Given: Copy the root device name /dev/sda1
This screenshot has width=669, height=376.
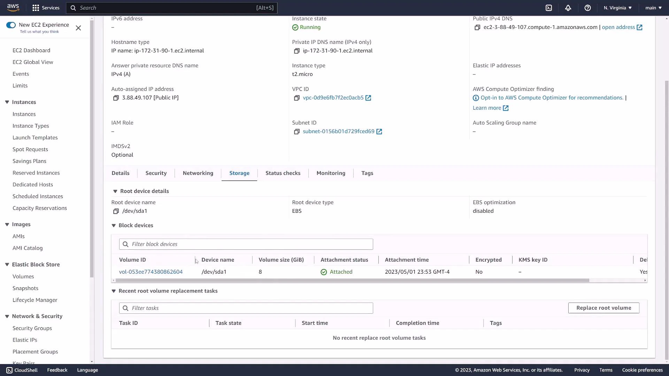Looking at the screenshot, I should pos(116,211).
